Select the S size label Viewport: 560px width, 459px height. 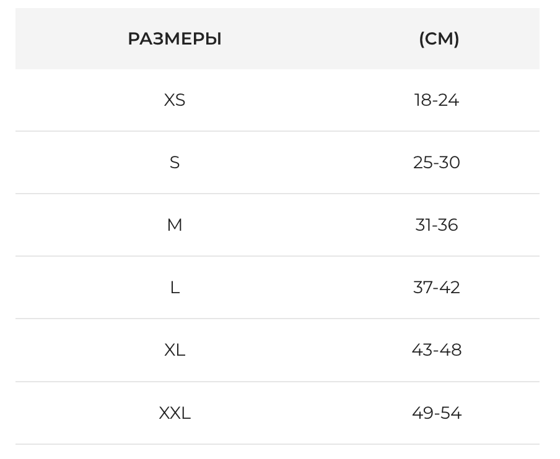[175, 163]
